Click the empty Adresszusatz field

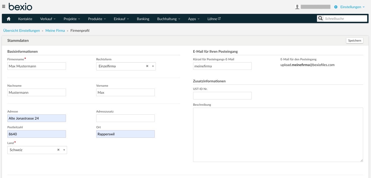[125, 118]
